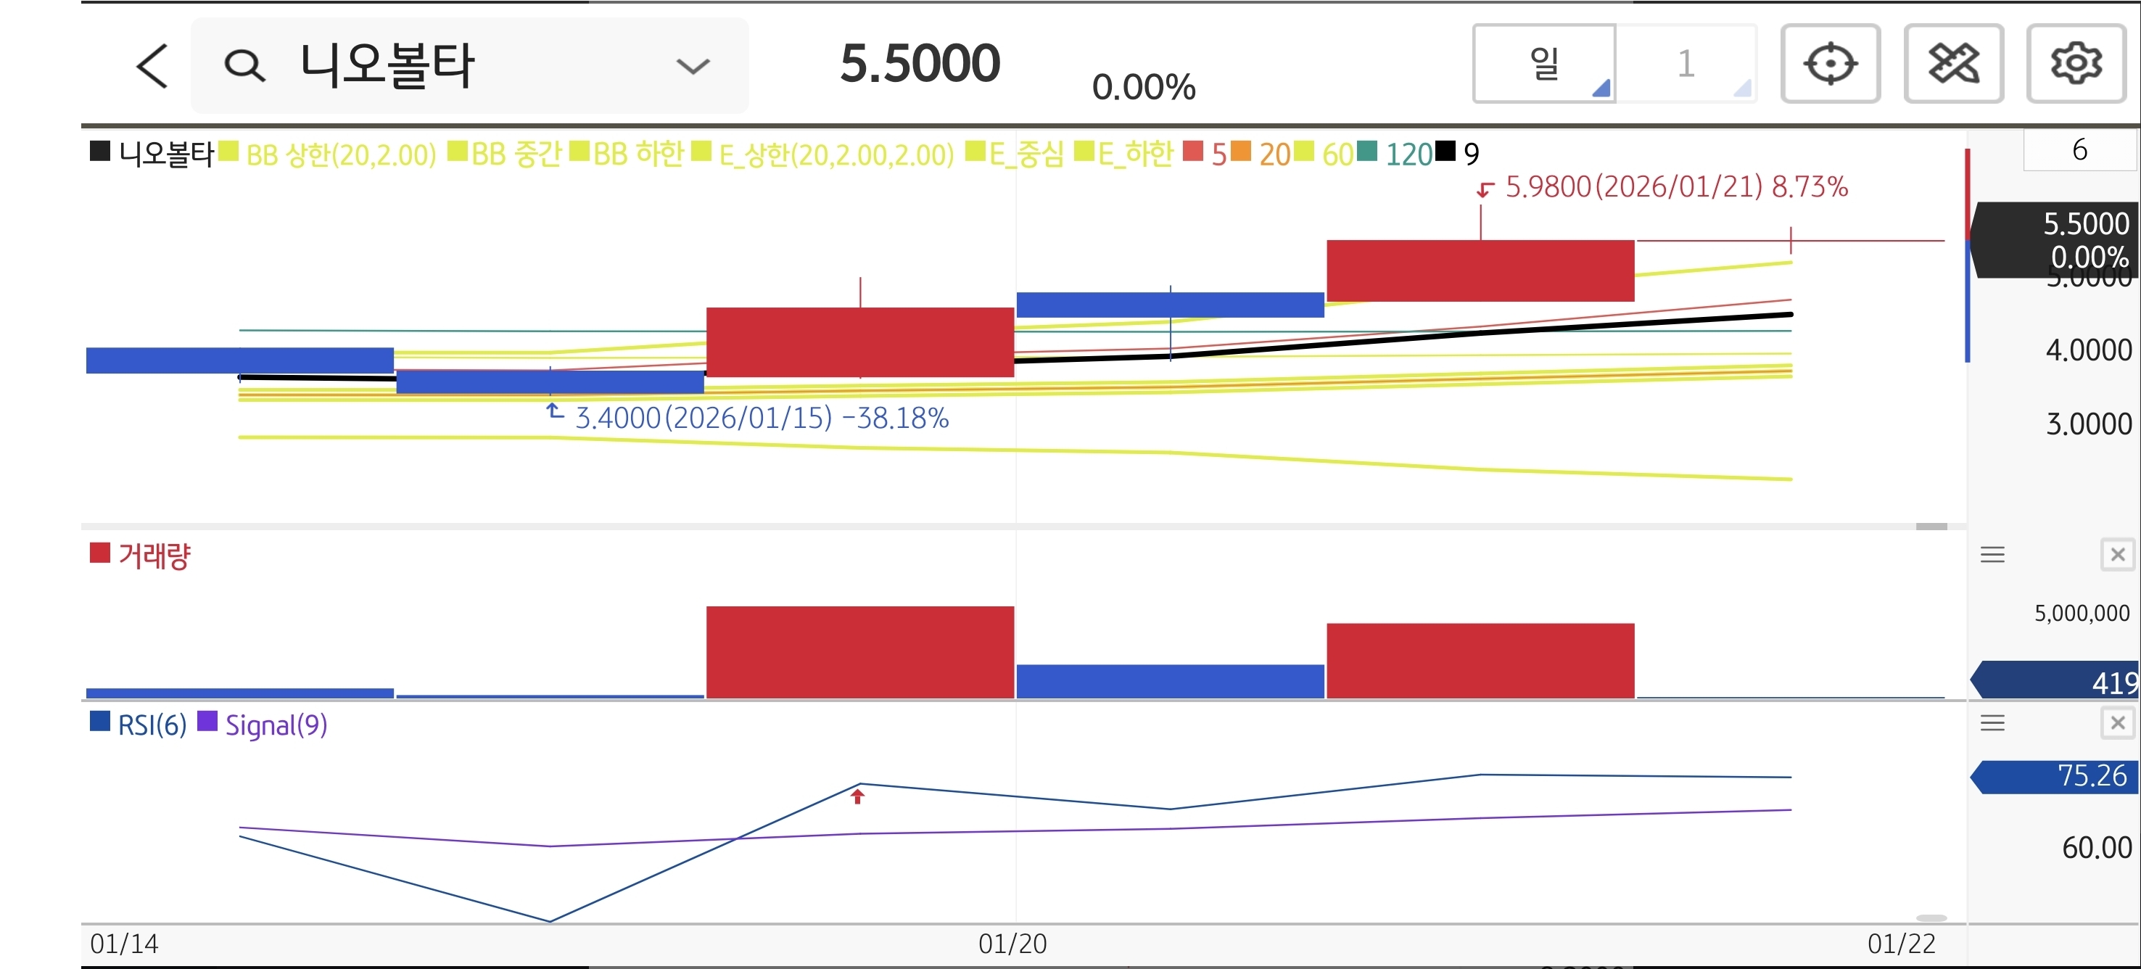Tap the back arrow icon

tap(152, 66)
